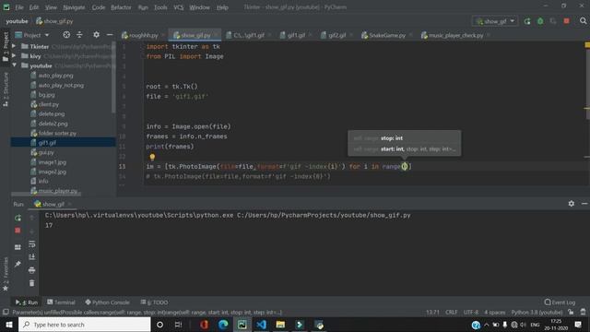Open the 4 spaces indent selector
The height and width of the screenshot is (332, 590).
[x=495, y=312]
